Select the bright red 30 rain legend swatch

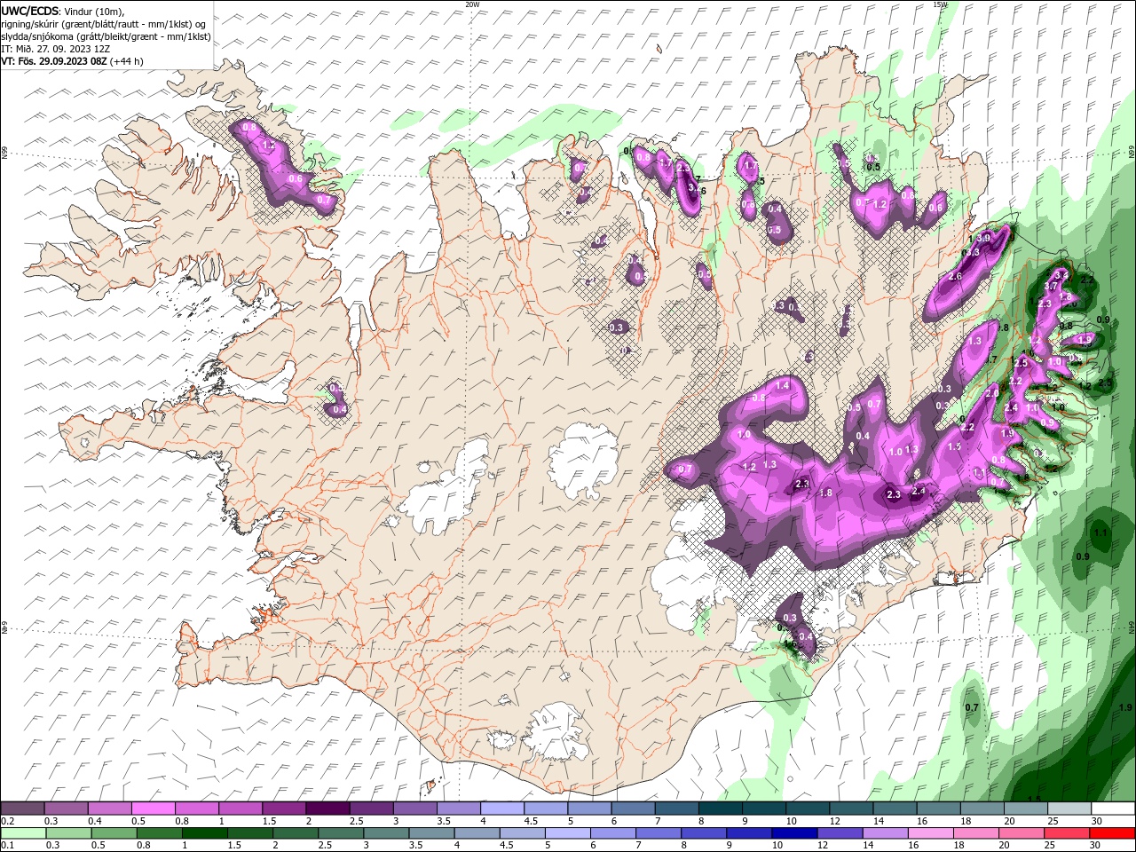pos(1111,833)
